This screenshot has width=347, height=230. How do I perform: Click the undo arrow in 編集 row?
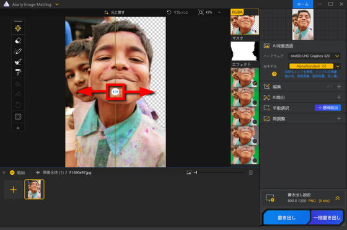(330, 87)
